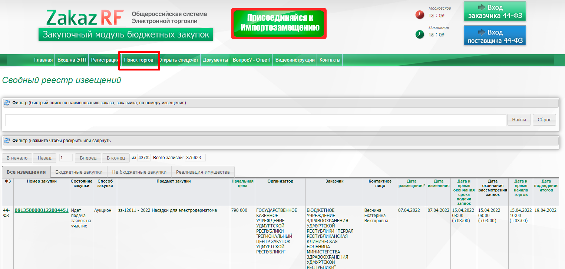Open Открыть спецсчет menu item
Viewport: 565px width, 269px height.
click(179, 60)
